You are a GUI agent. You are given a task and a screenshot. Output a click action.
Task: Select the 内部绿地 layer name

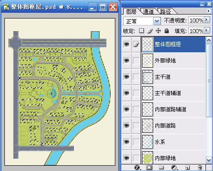tap(165, 158)
